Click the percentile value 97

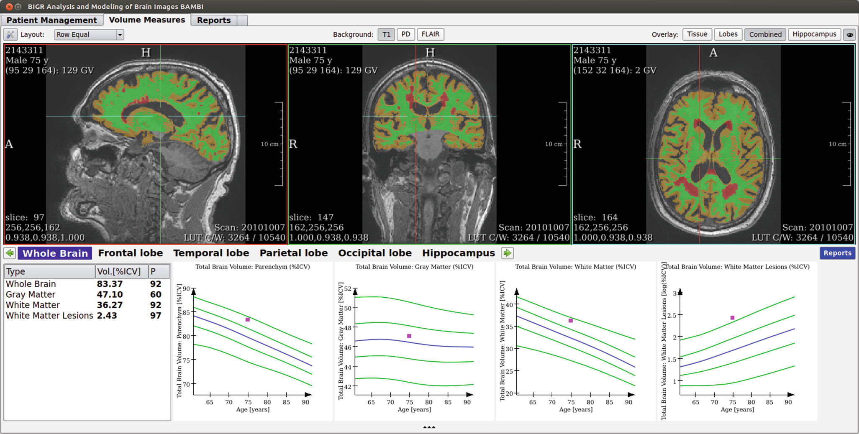click(156, 316)
